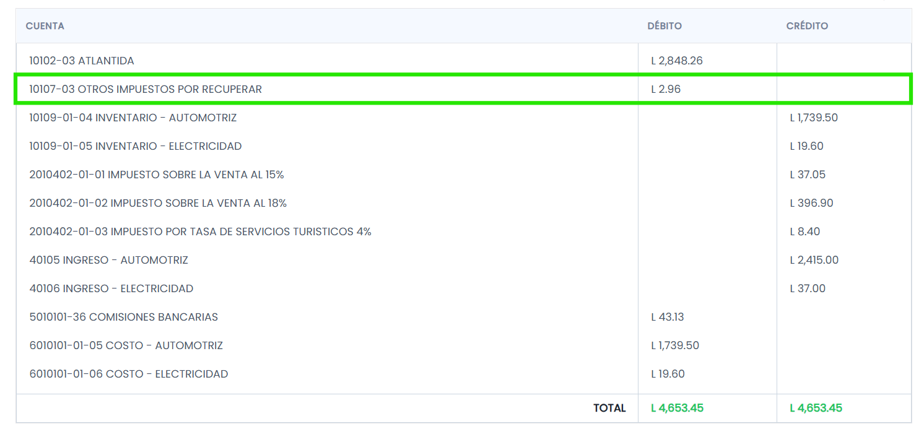Click the L 2,415.00 credit amount
The width and height of the screenshot is (924, 429).
click(814, 260)
